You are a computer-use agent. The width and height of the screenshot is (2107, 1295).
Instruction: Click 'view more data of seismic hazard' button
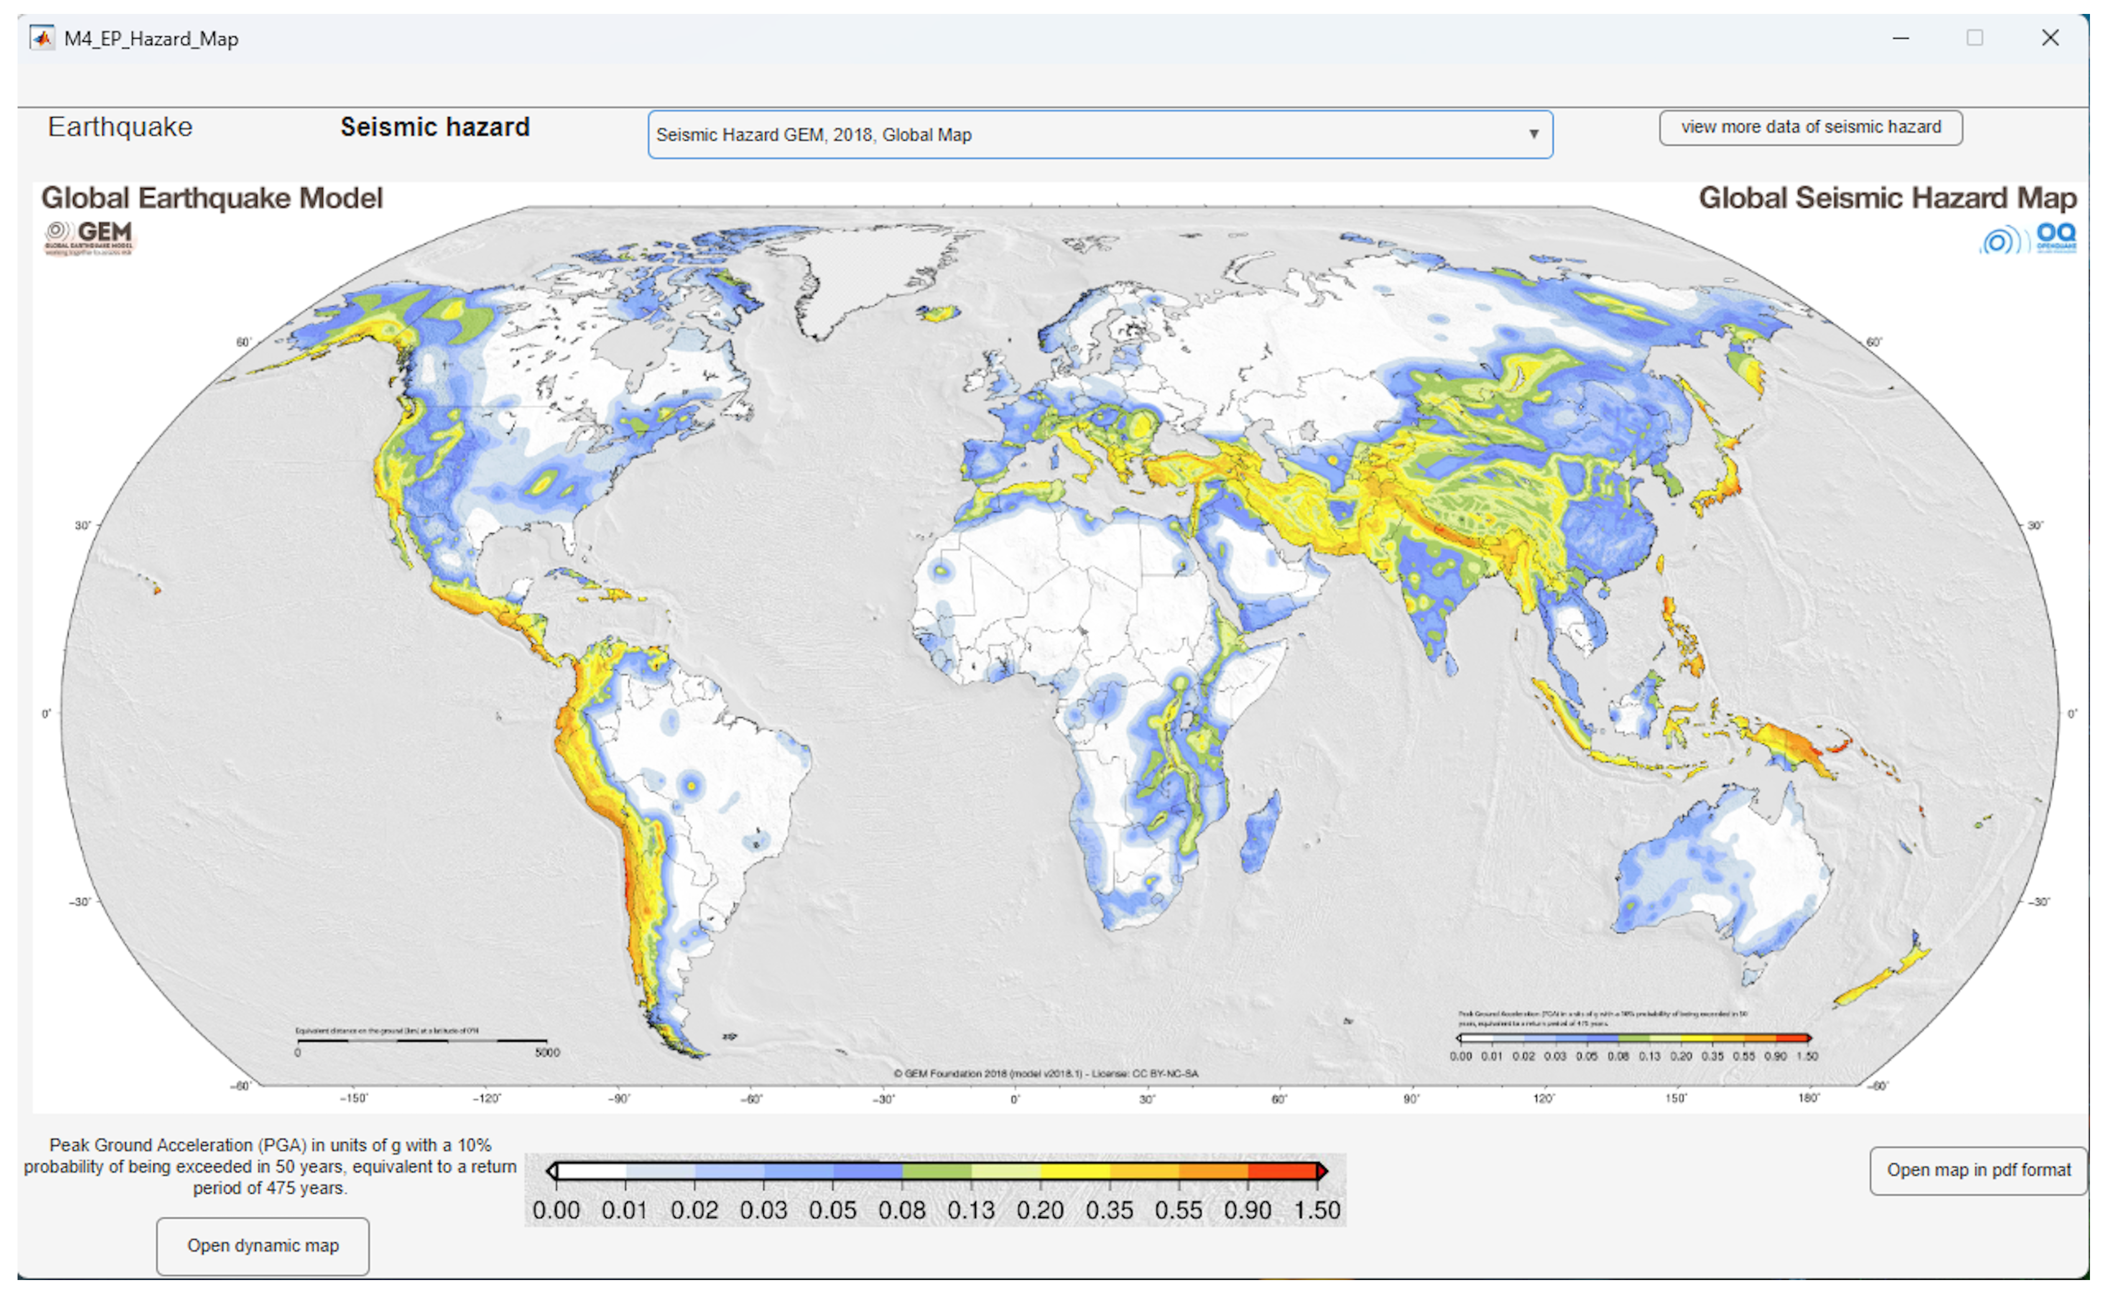pyautogui.click(x=1811, y=127)
